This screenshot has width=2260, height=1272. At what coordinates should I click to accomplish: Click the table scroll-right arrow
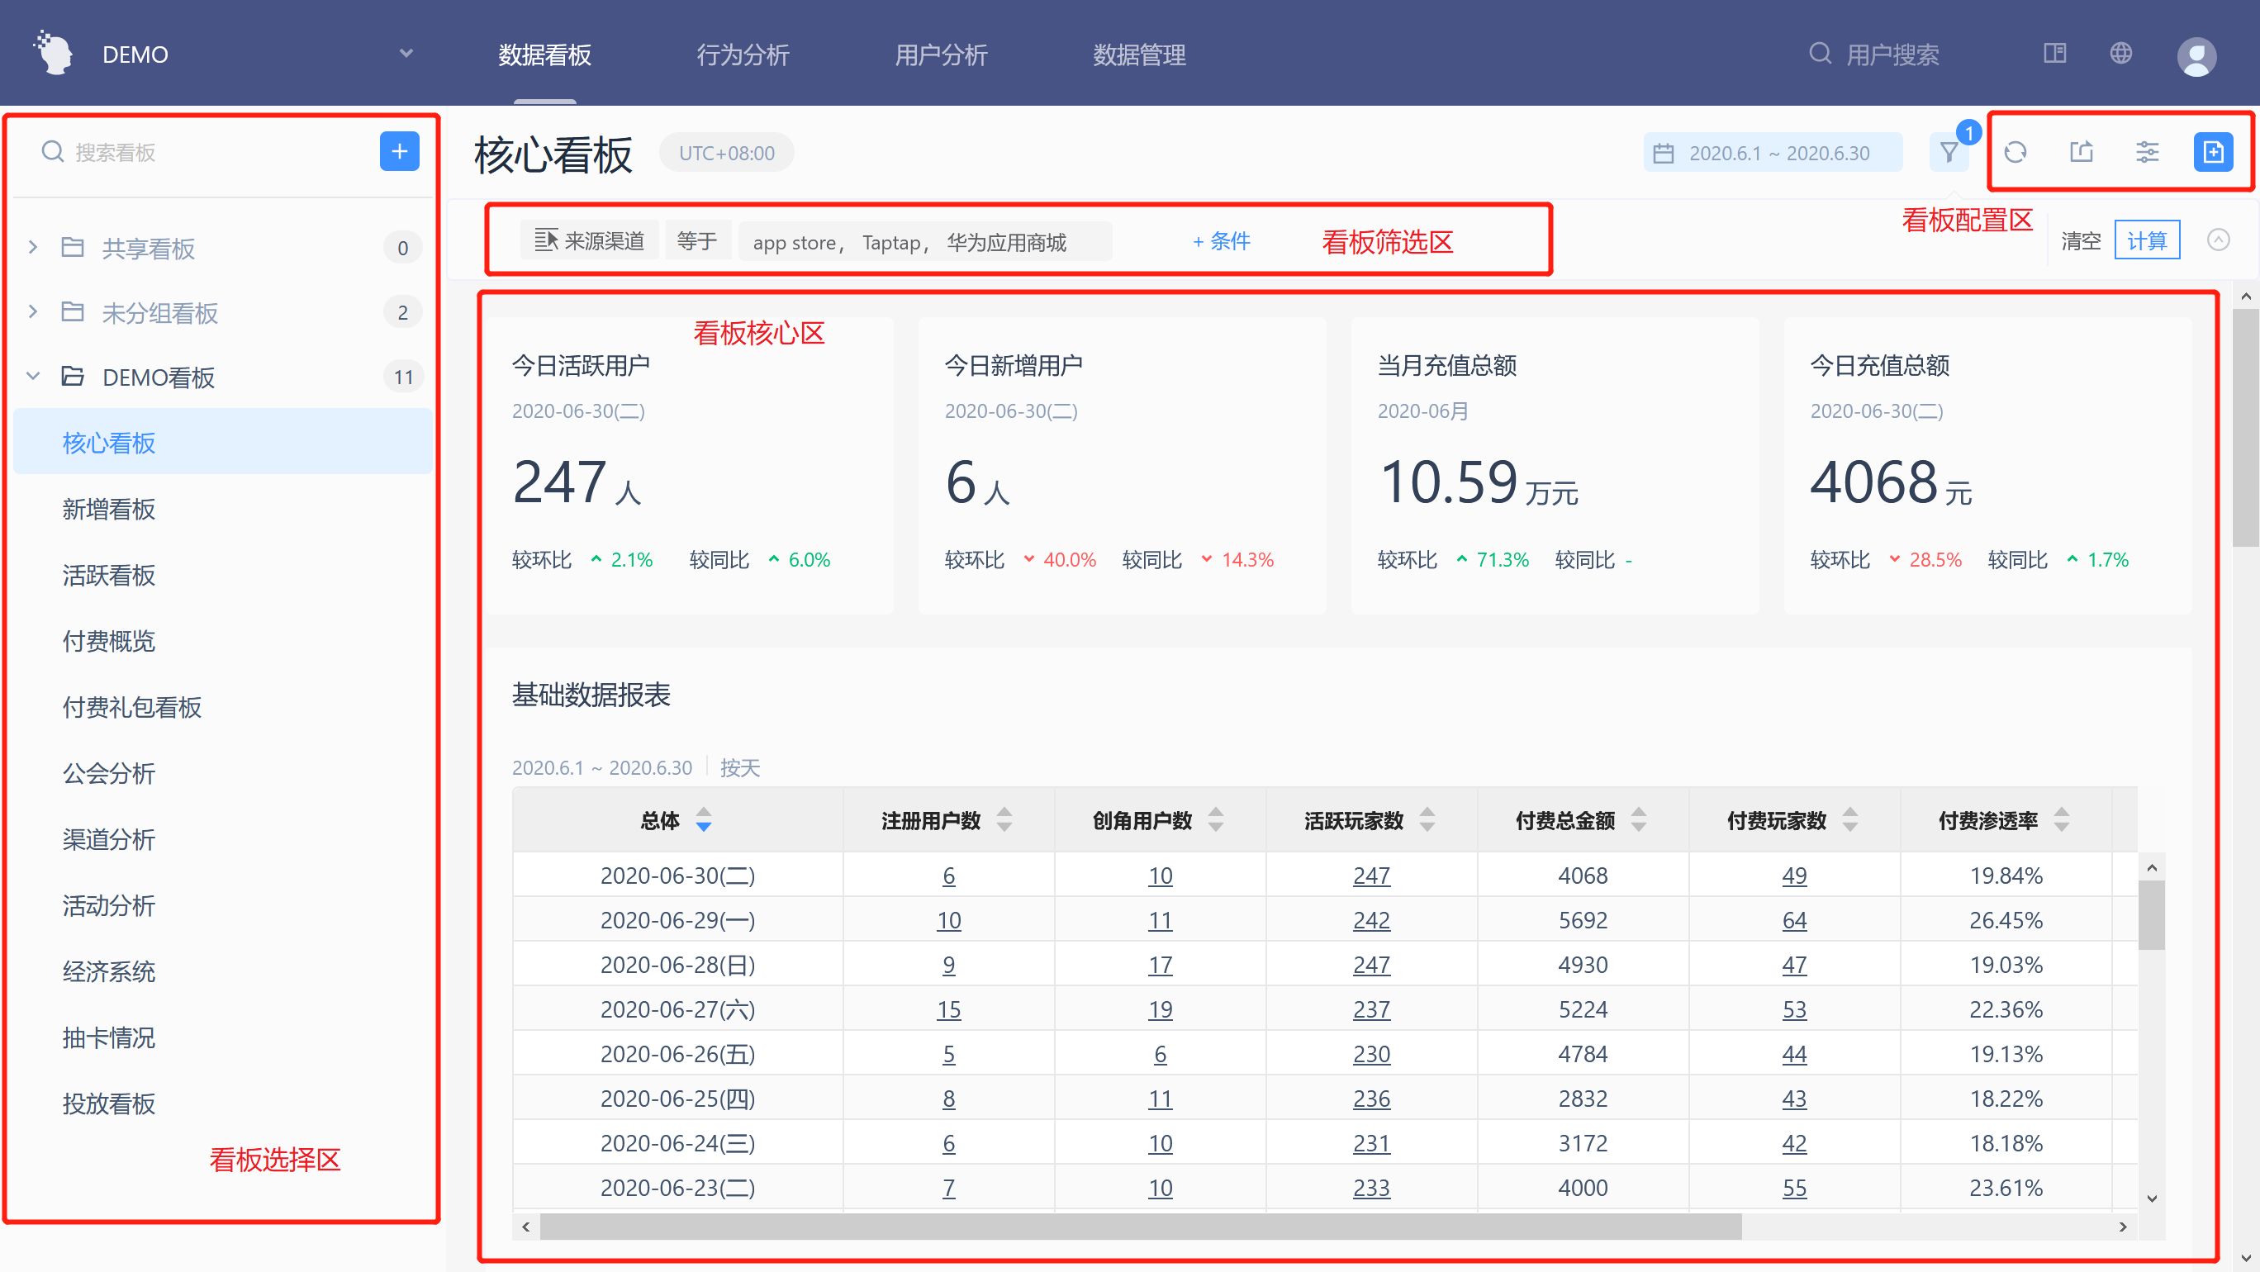(x=2123, y=1227)
